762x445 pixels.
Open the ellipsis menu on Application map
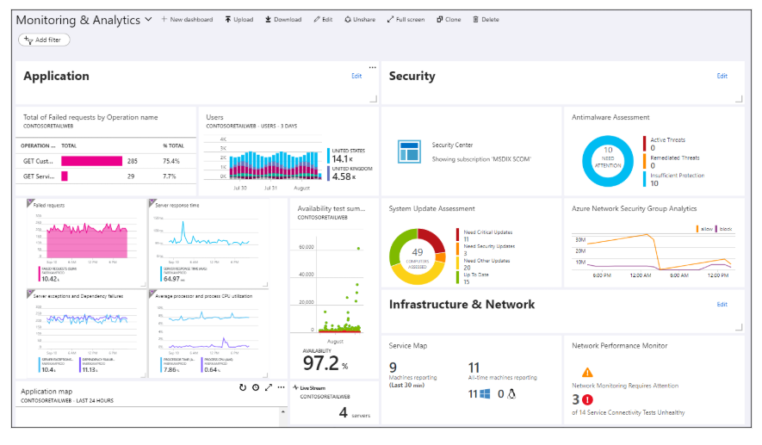[x=281, y=388]
